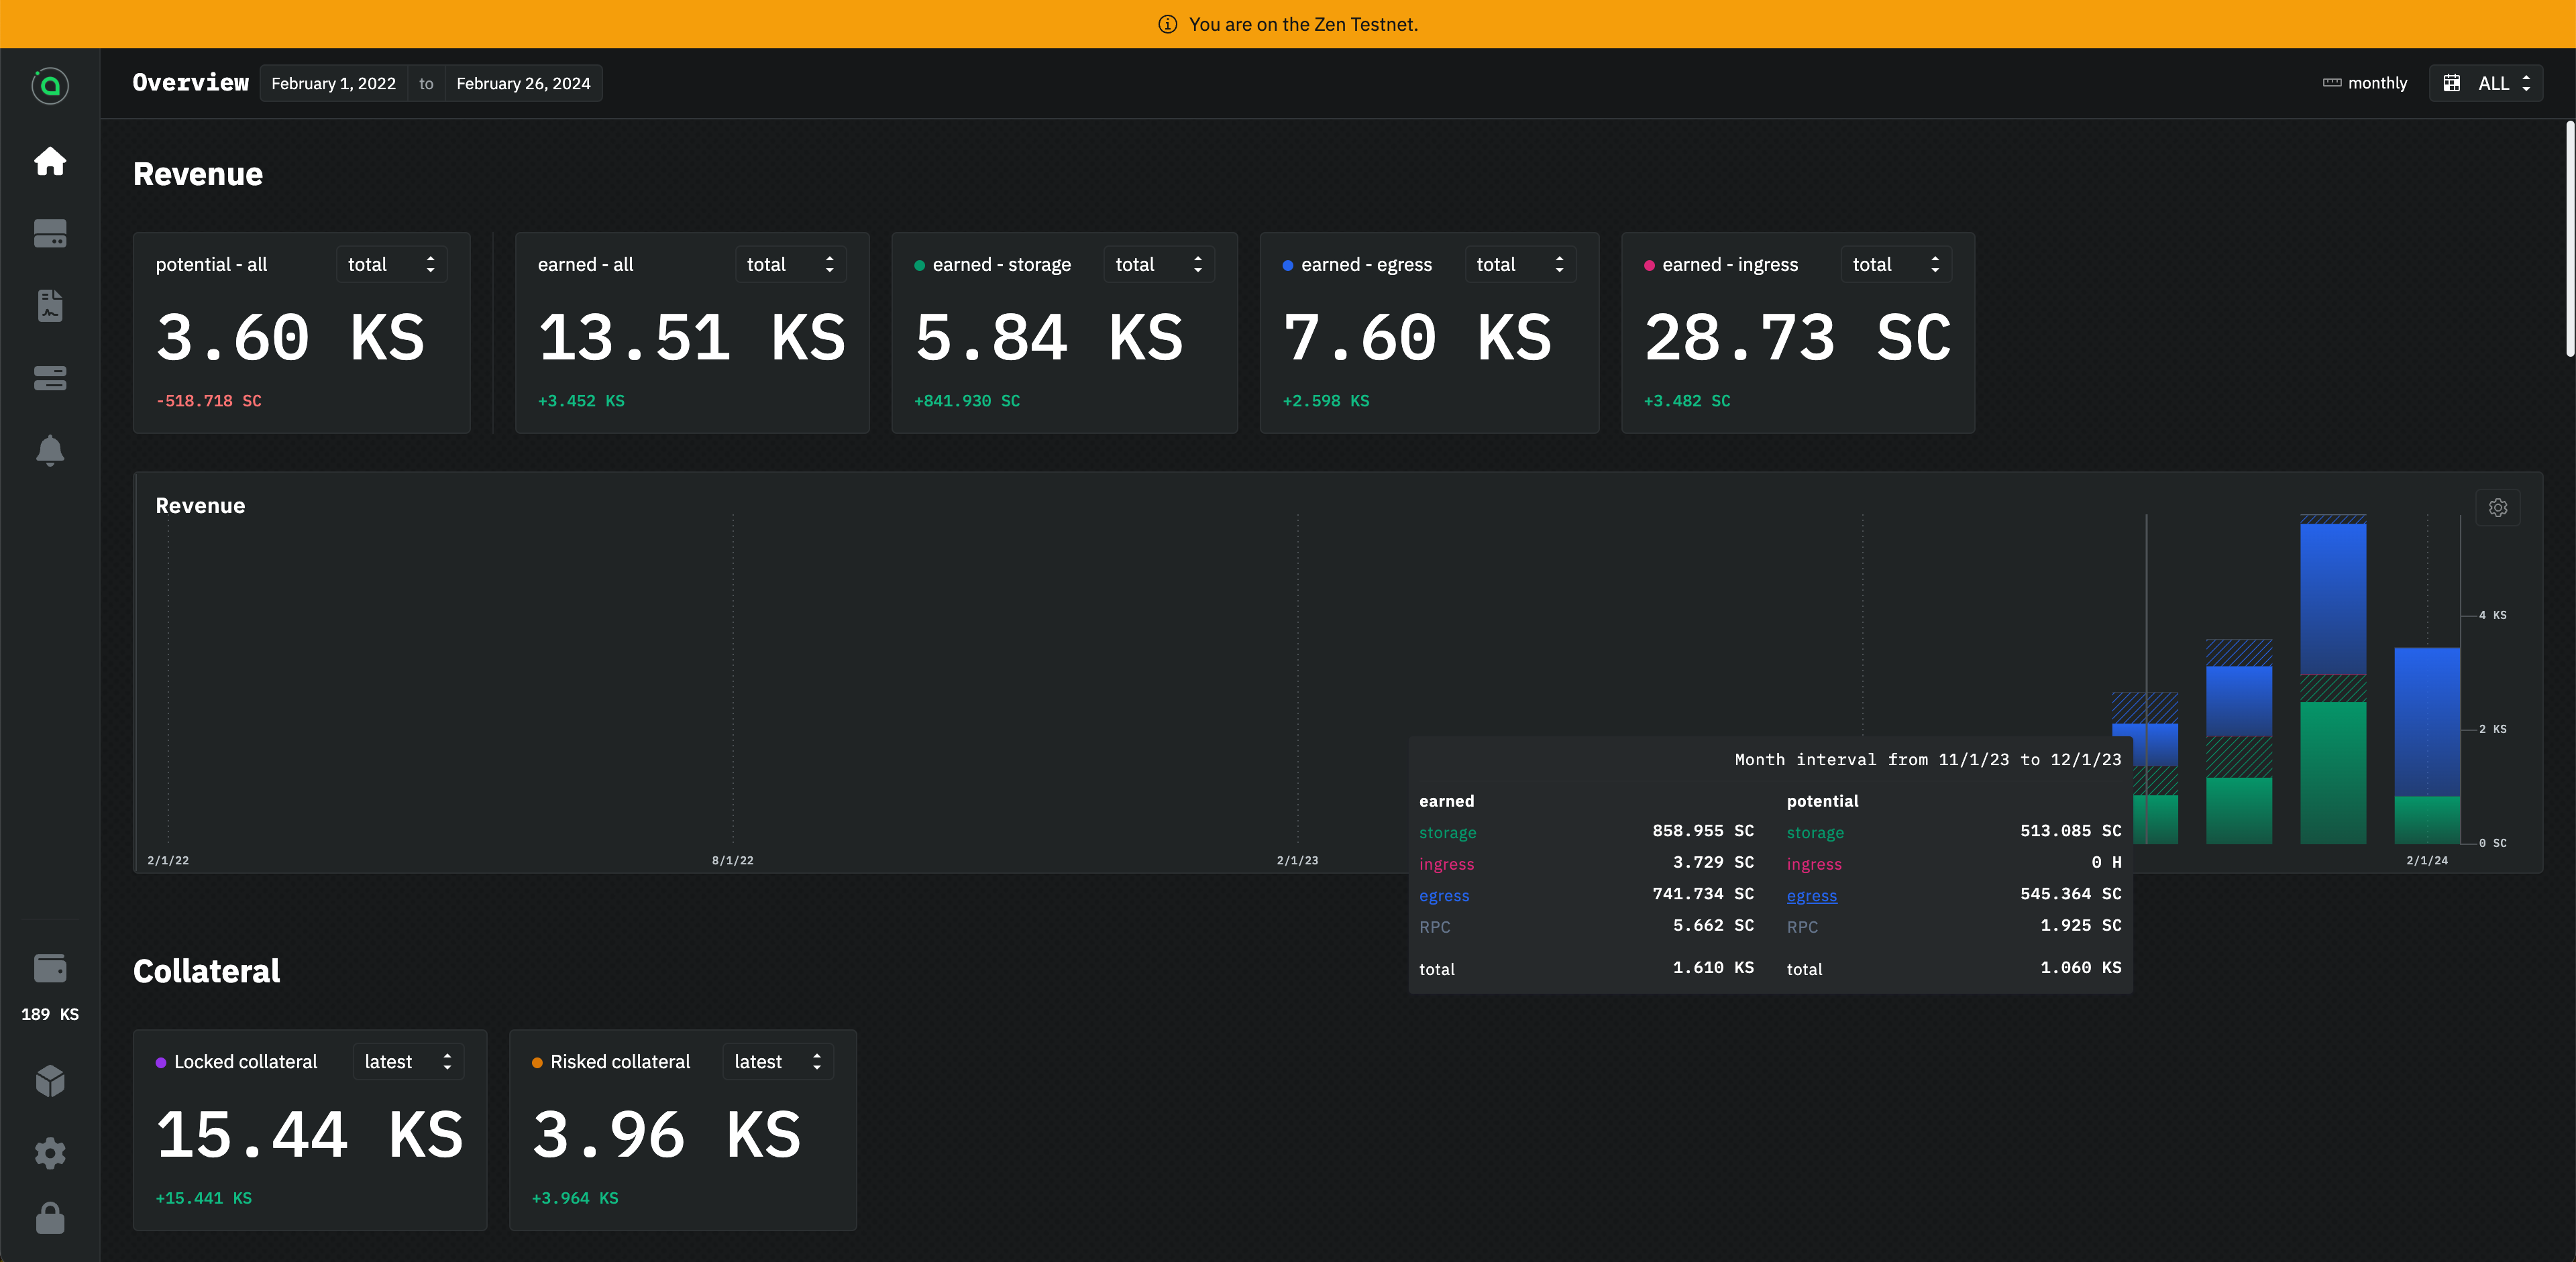Click the 13.51 KS earned value
The width and height of the screenshot is (2576, 1262).
[692, 338]
